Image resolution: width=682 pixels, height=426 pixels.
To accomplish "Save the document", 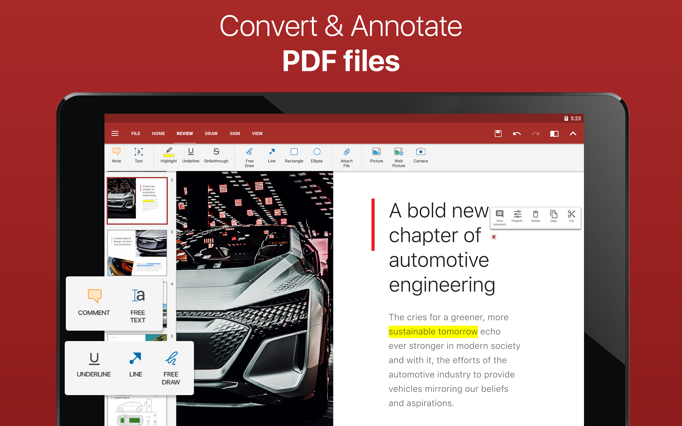I will tap(498, 134).
